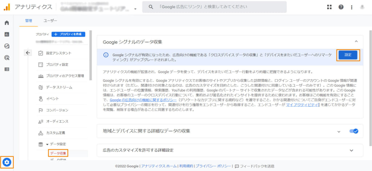Collapse the データ設定 tree triangle
372x171 pixels.
(x=47, y=144)
